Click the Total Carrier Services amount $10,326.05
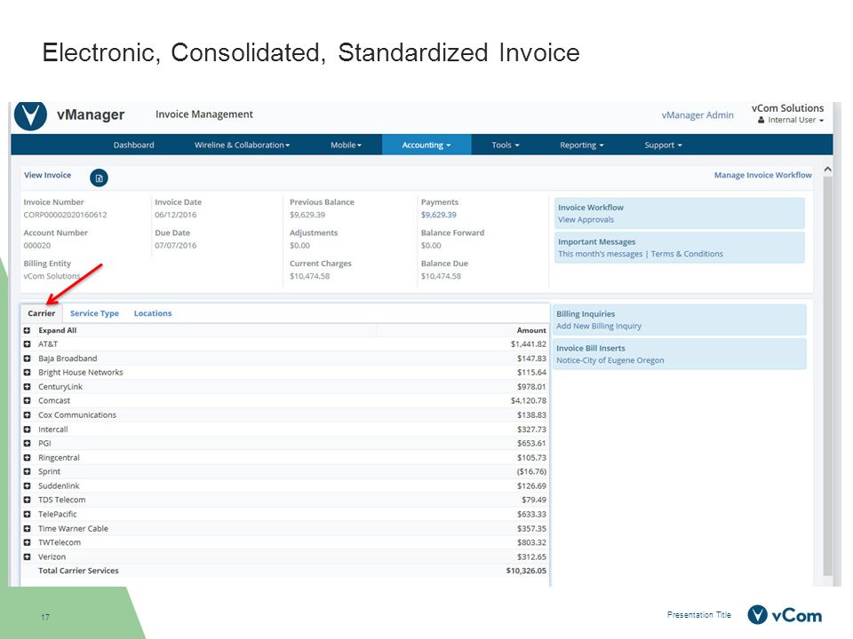This screenshot has height=639, width=853. click(x=526, y=571)
